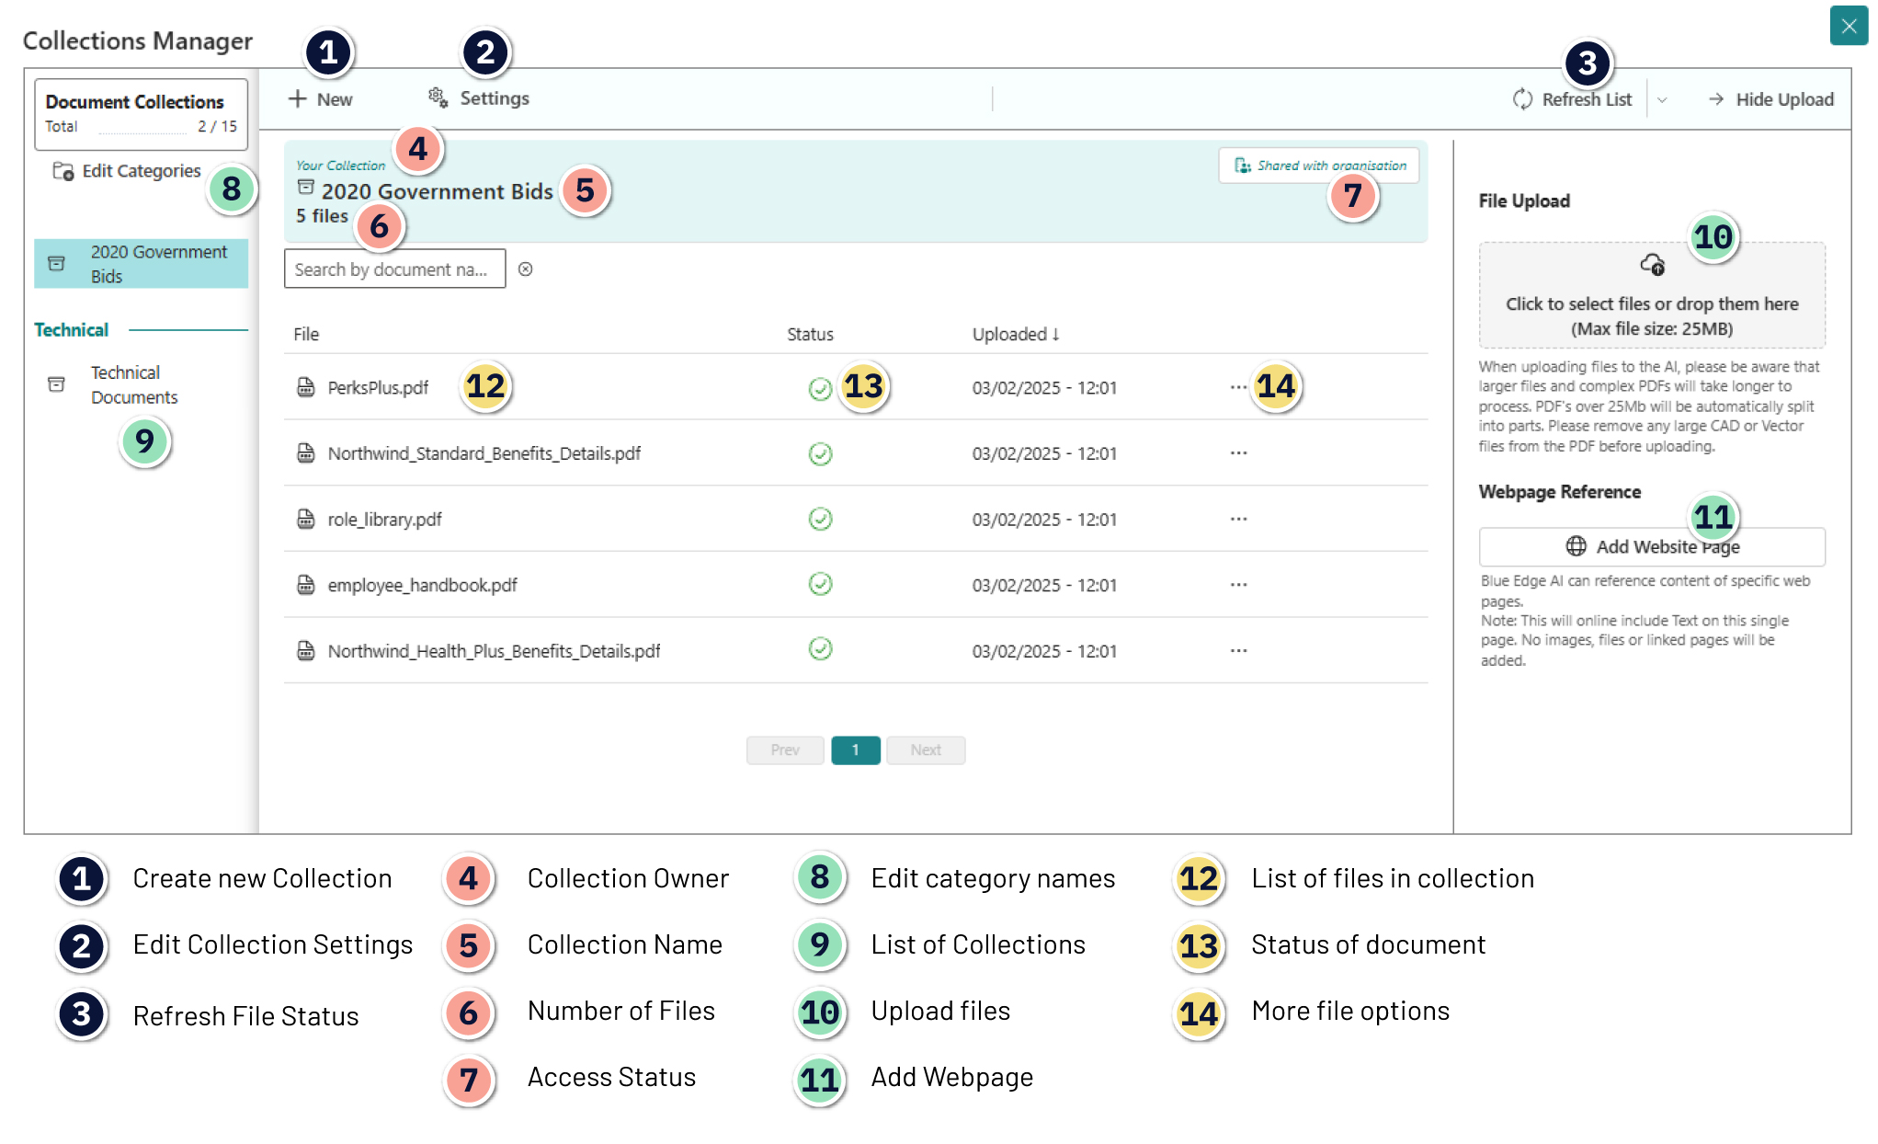Click PDF icon for role_library.pdf

point(306,520)
